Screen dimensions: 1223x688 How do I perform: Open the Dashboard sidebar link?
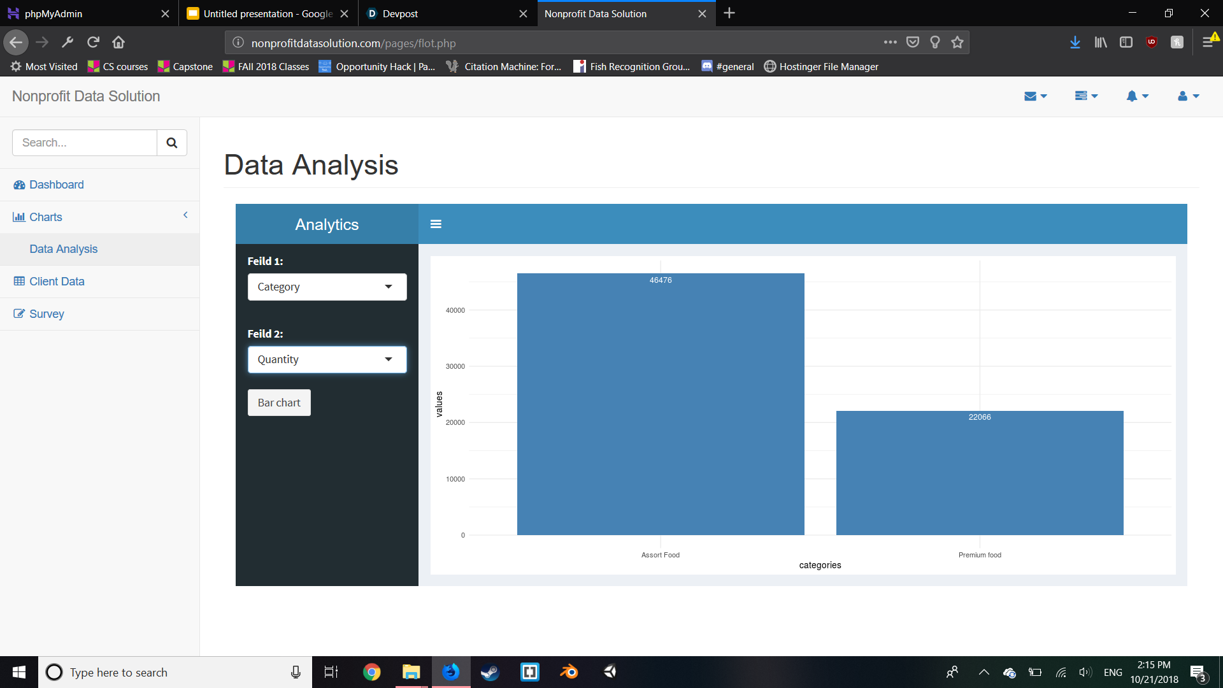click(56, 185)
